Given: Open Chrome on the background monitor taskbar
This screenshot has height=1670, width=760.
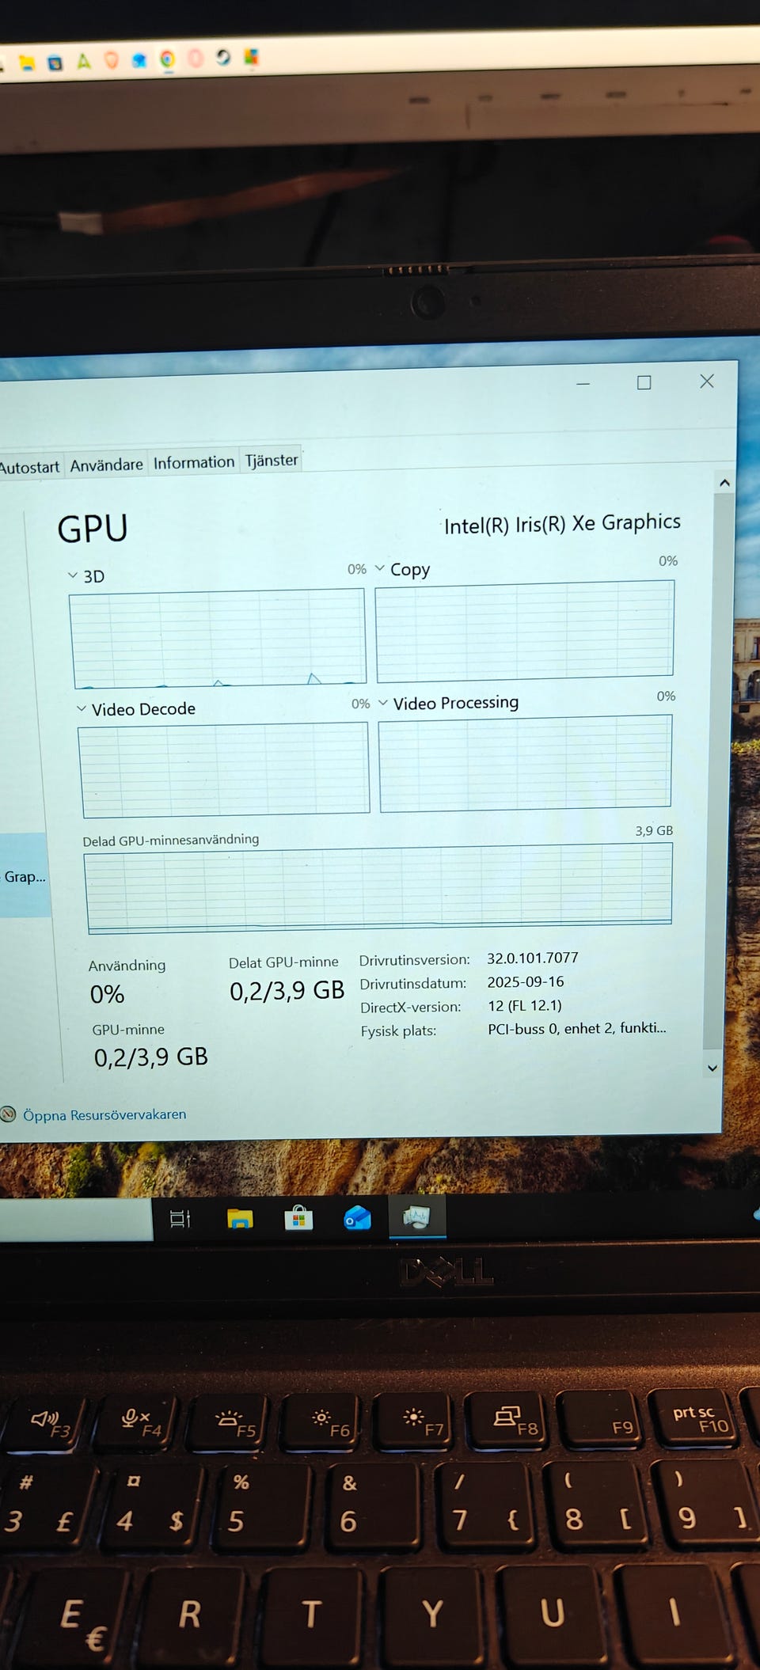Looking at the screenshot, I should click(x=167, y=59).
